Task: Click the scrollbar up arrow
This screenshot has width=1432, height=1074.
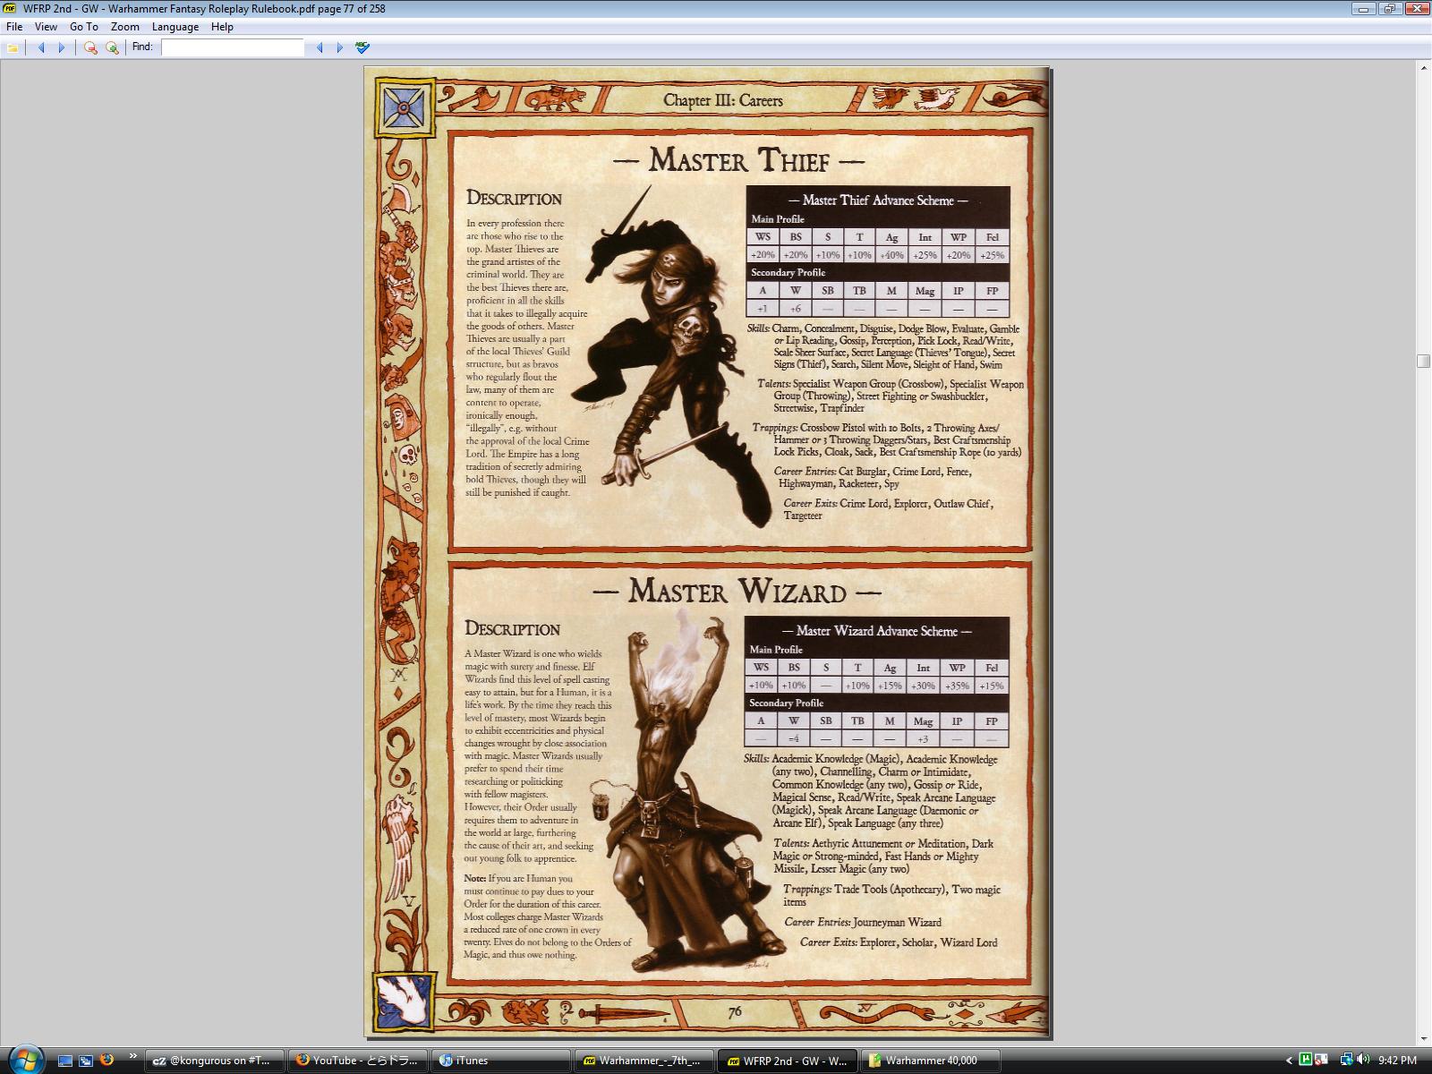Action: (1424, 67)
